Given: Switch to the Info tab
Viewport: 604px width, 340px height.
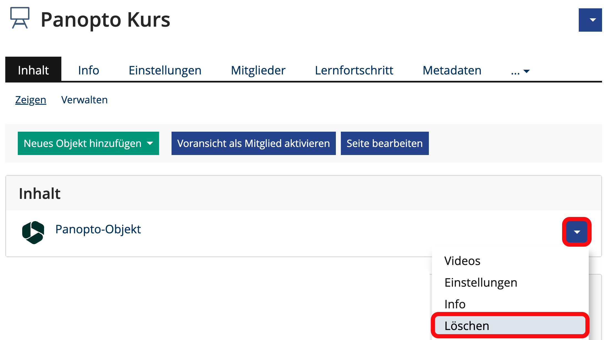Looking at the screenshot, I should [89, 70].
